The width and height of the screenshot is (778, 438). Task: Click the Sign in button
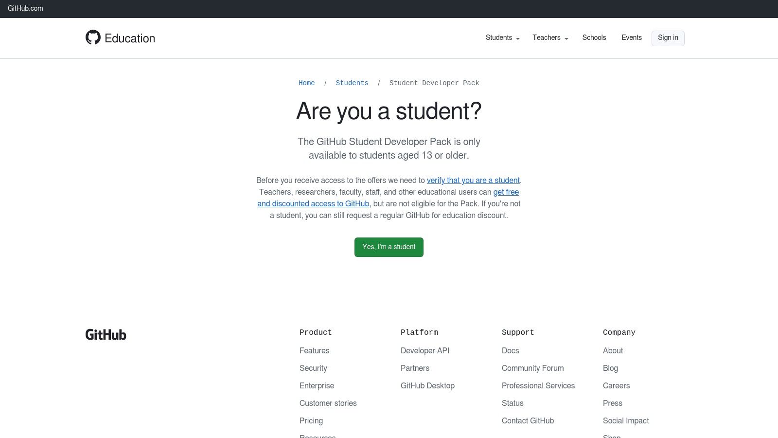click(x=668, y=38)
